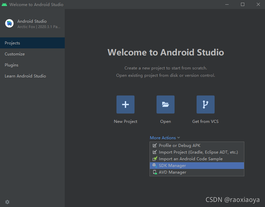Viewport: 265px width, 207px height.
Task: Collapse the More Actions dropdown
Action: tap(165, 138)
